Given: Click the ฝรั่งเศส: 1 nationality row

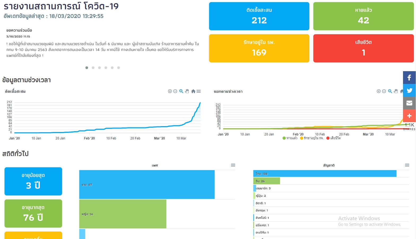Looking at the screenshot, I should tap(331, 225).
